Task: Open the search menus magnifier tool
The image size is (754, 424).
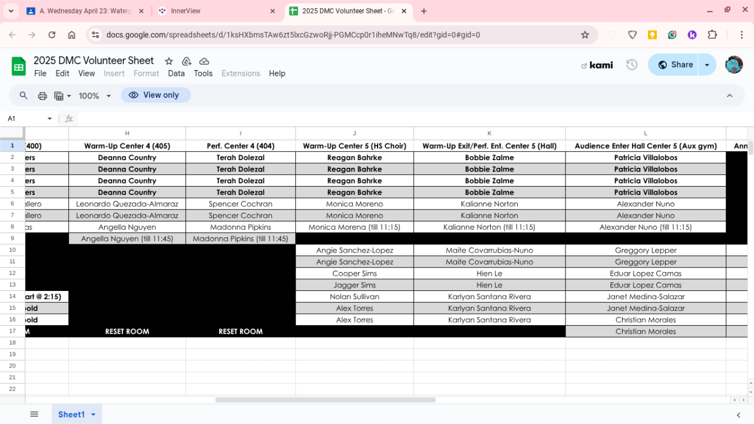Action: (24, 95)
